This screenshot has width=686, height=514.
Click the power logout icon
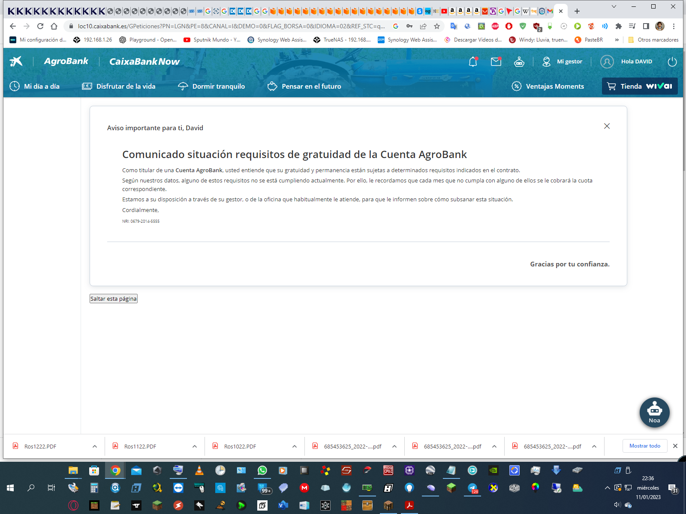coord(672,62)
